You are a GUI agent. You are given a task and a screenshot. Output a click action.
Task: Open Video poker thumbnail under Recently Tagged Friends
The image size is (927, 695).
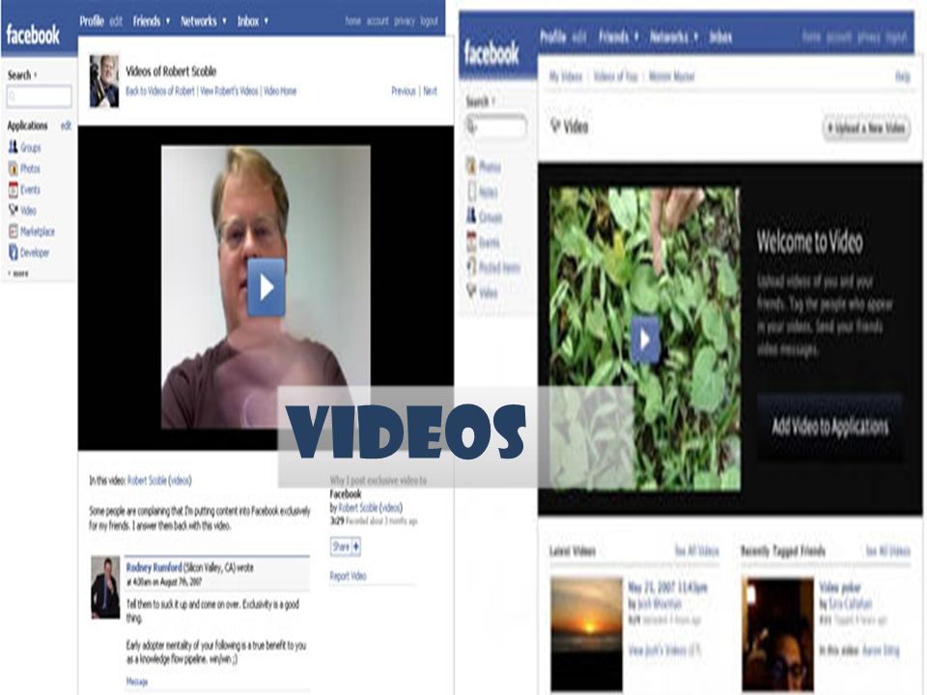pos(777,634)
